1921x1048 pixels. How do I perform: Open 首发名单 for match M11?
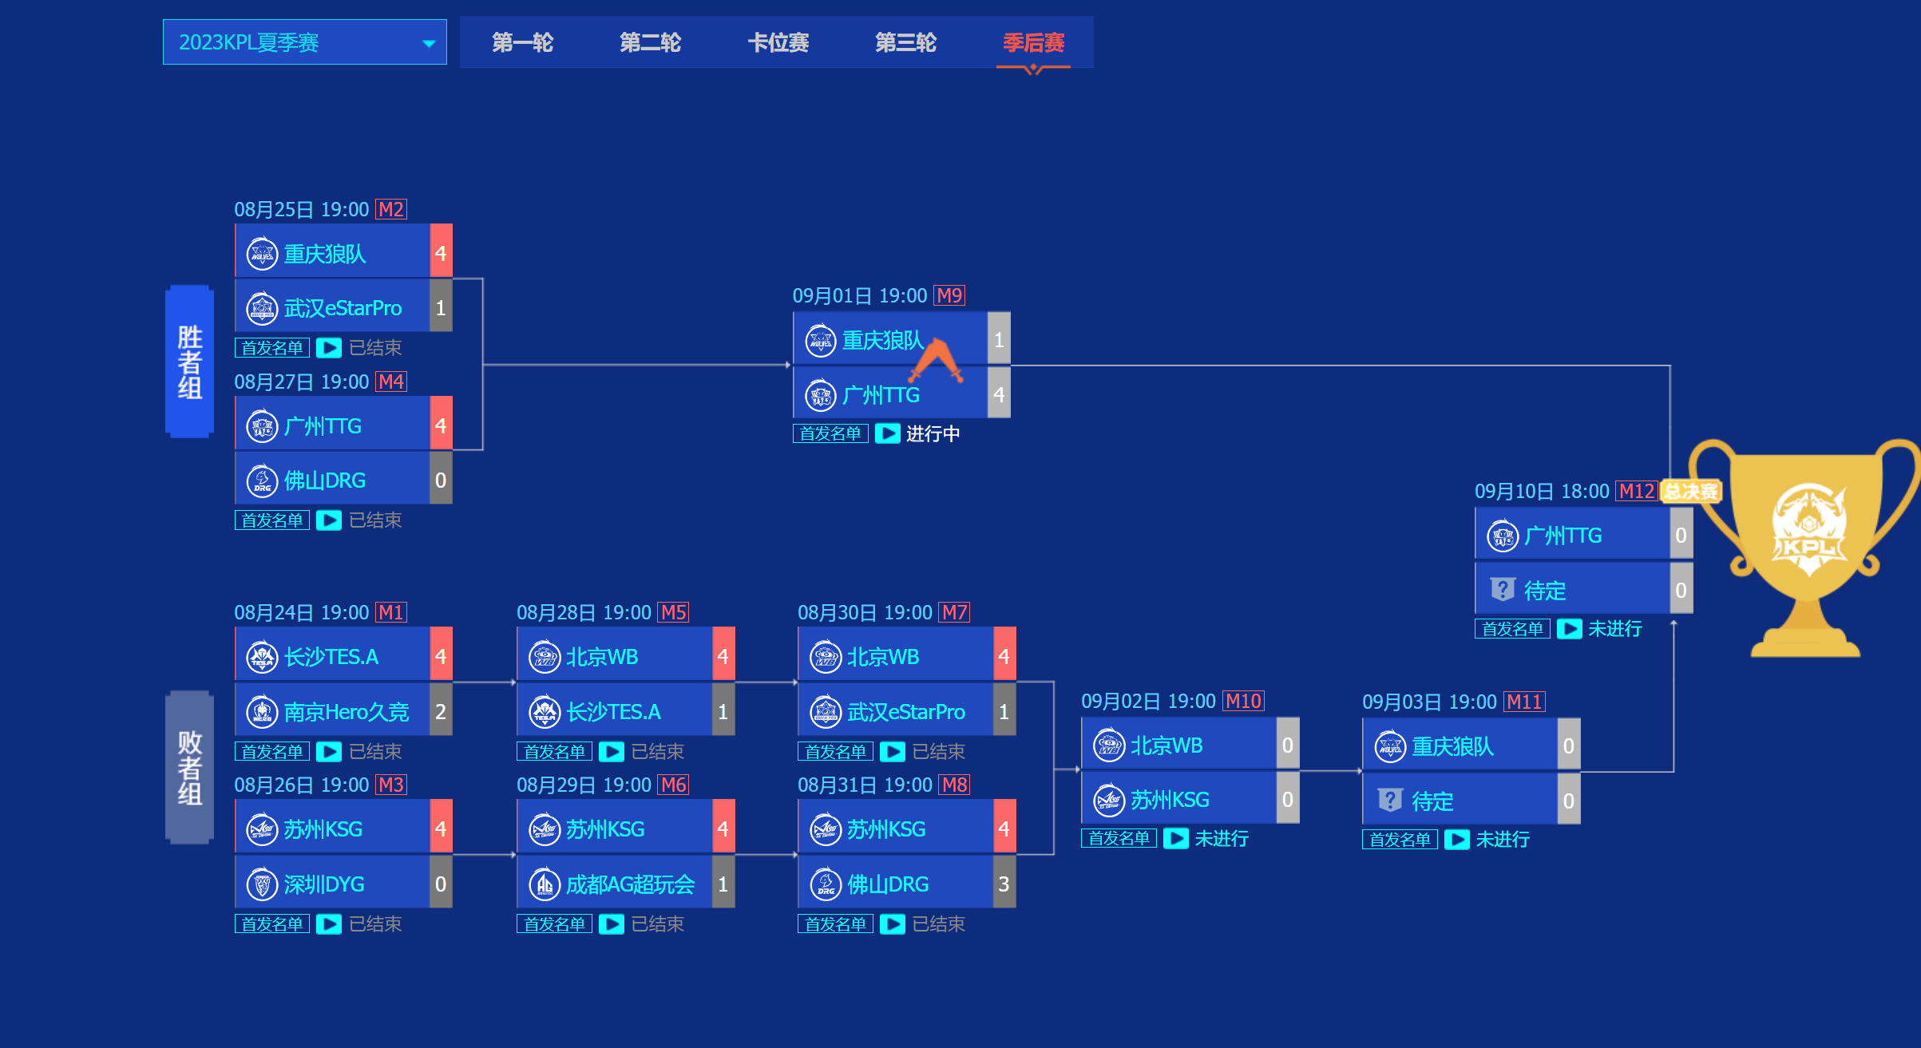click(1400, 840)
